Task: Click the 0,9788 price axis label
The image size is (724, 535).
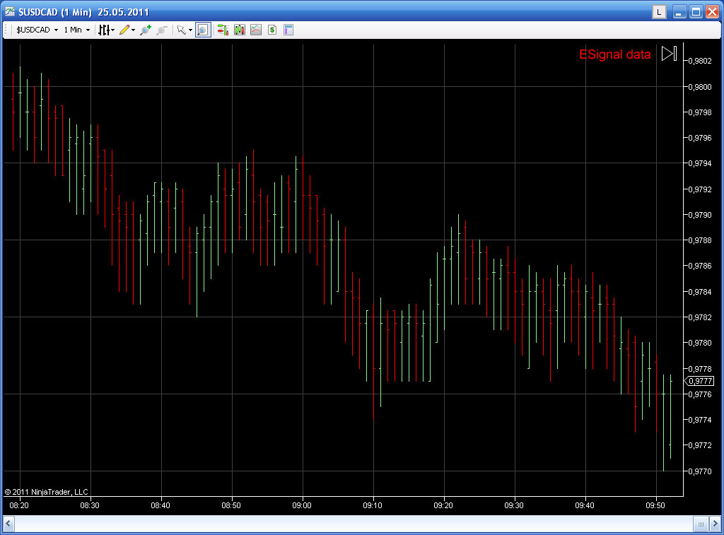Action: click(699, 240)
